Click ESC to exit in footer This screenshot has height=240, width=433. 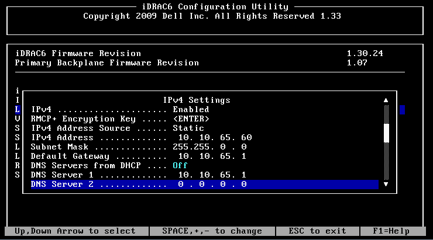[317, 231]
